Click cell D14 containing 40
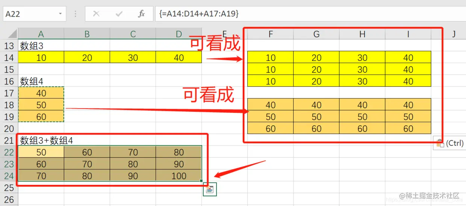This screenshot has height=206, width=466. [179, 58]
